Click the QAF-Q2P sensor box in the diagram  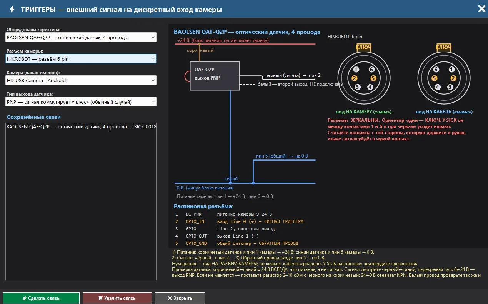coord(215,76)
